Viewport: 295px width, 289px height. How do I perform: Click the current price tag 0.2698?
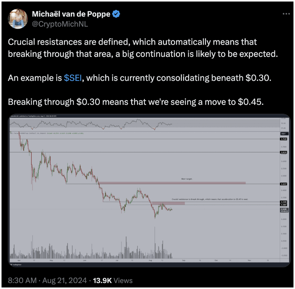(284, 210)
